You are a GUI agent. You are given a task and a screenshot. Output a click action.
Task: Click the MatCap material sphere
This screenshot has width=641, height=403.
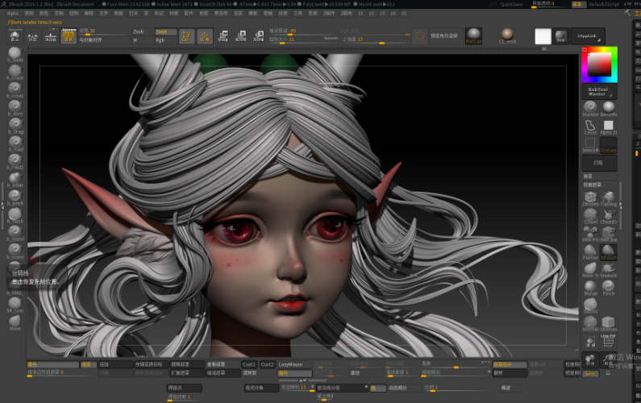[473, 35]
